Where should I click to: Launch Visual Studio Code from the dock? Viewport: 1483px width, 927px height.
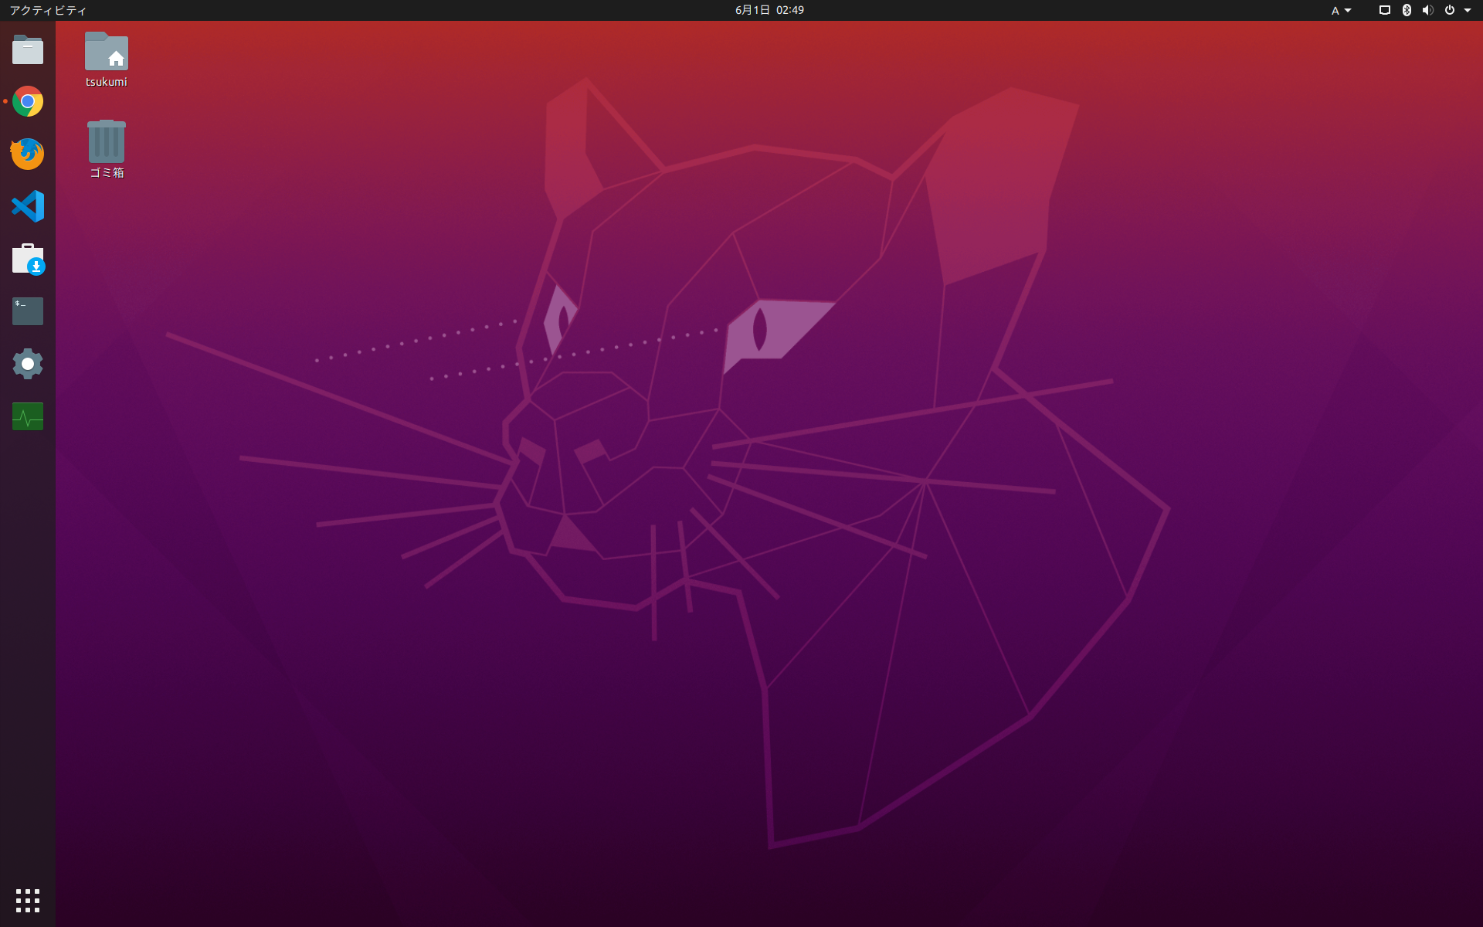pyautogui.click(x=28, y=206)
